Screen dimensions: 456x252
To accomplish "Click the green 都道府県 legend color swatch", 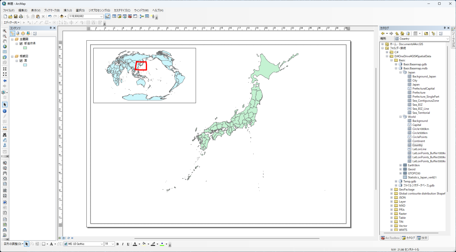I will (25, 48).
